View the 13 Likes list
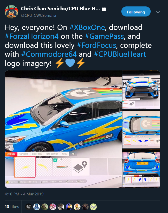This screenshot has height=213, width=168. click(x=12, y=207)
